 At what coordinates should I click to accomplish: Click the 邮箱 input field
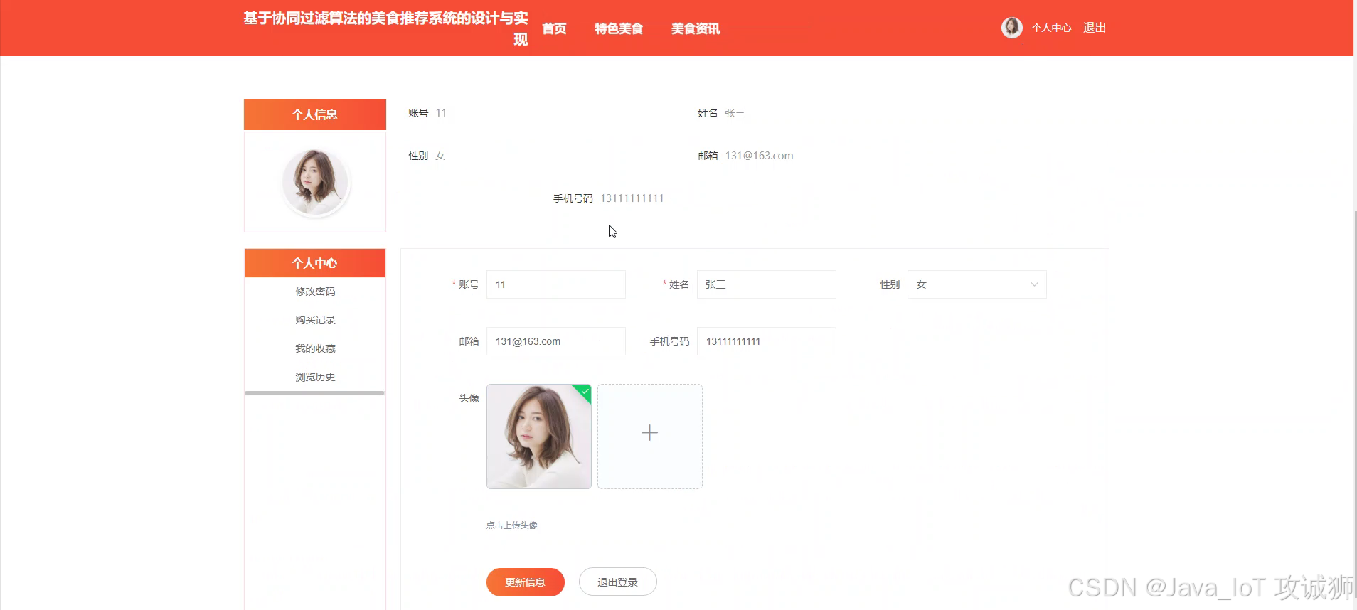556,341
